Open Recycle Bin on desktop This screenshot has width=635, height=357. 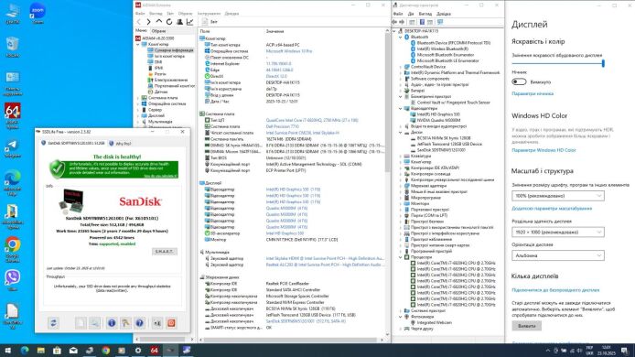pos(12,47)
